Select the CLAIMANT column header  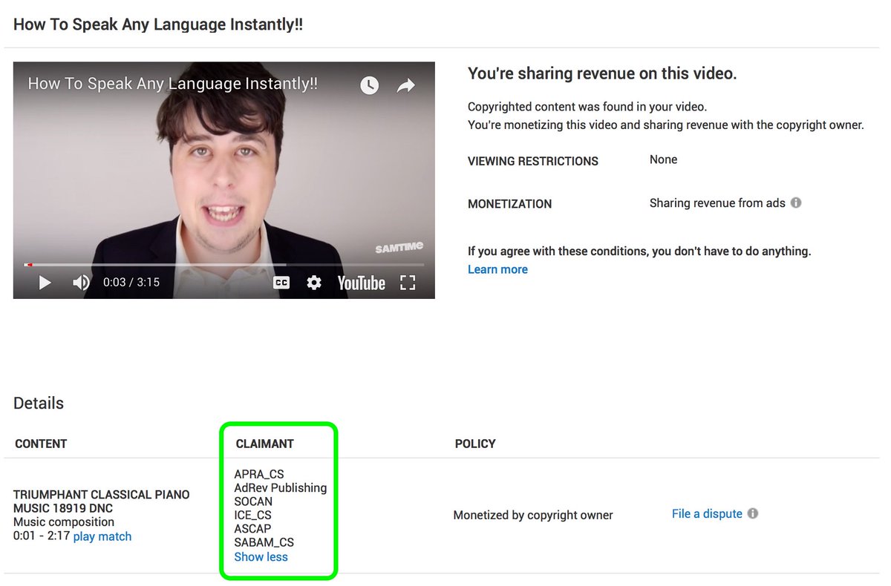tap(265, 444)
